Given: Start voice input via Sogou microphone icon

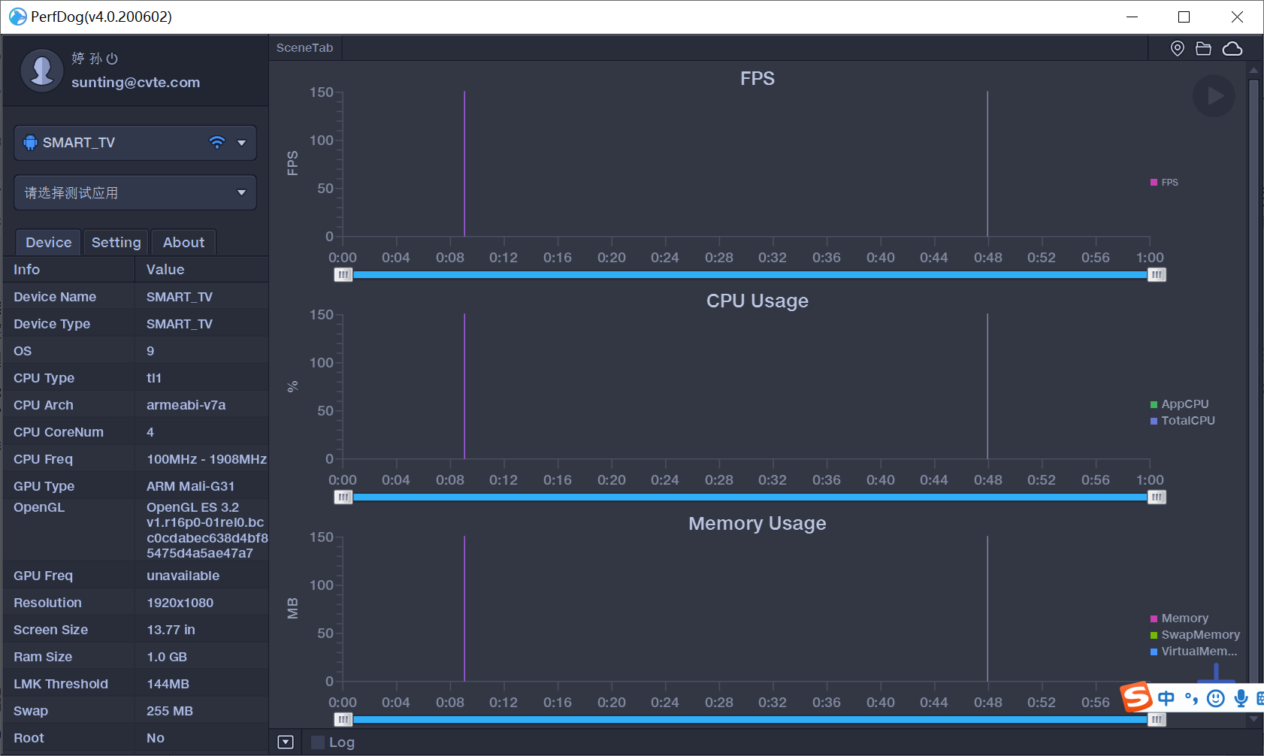Looking at the screenshot, I should point(1241,699).
